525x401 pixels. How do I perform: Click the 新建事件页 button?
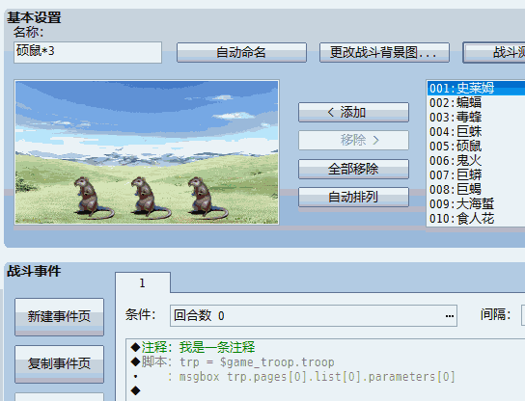tap(59, 317)
